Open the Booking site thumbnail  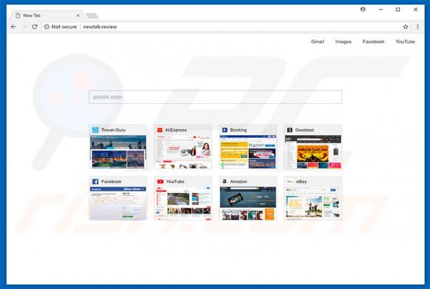coord(248,151)
